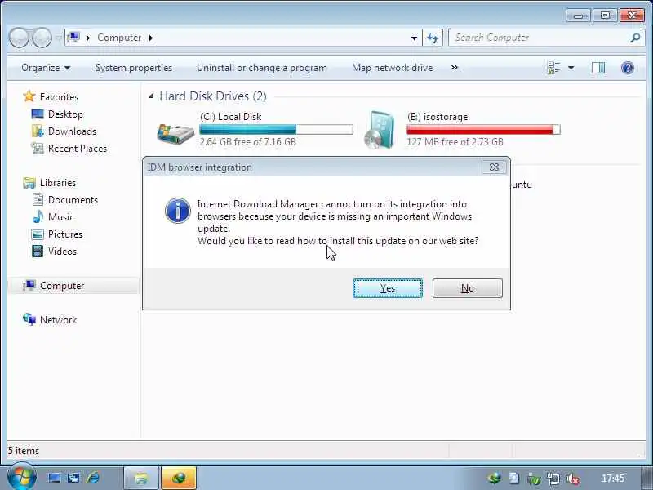Viewport: 653px width, 490px height.
Task: Click the Internet Download Manager taskbar button
Action: 179,478
